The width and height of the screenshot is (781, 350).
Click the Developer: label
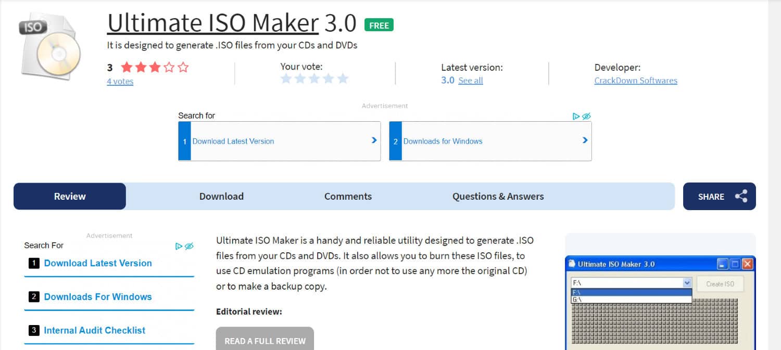618,67
